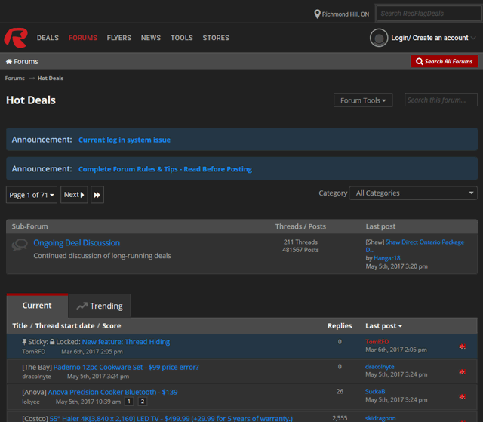Screen dimensions: 483x422
Task: View the TomRFD last poster profile
Action: click(x=377, y=342)
